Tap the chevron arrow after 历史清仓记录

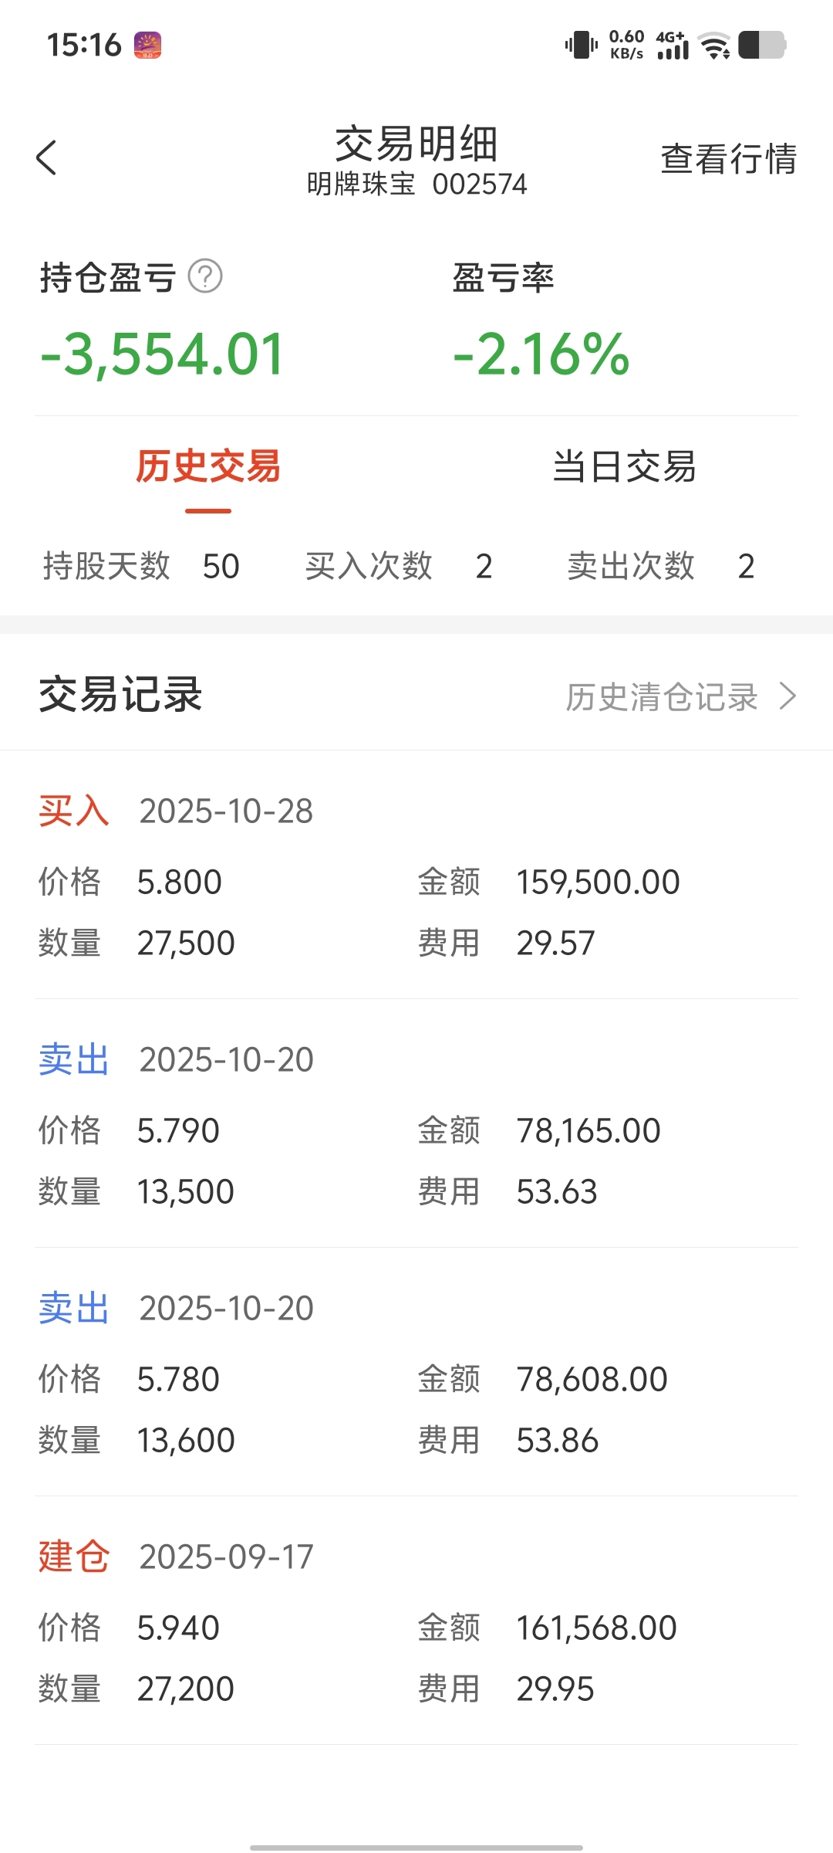coord(787,696)
